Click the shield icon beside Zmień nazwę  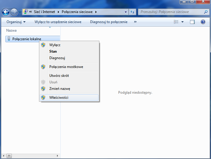[x=43, y=89]
